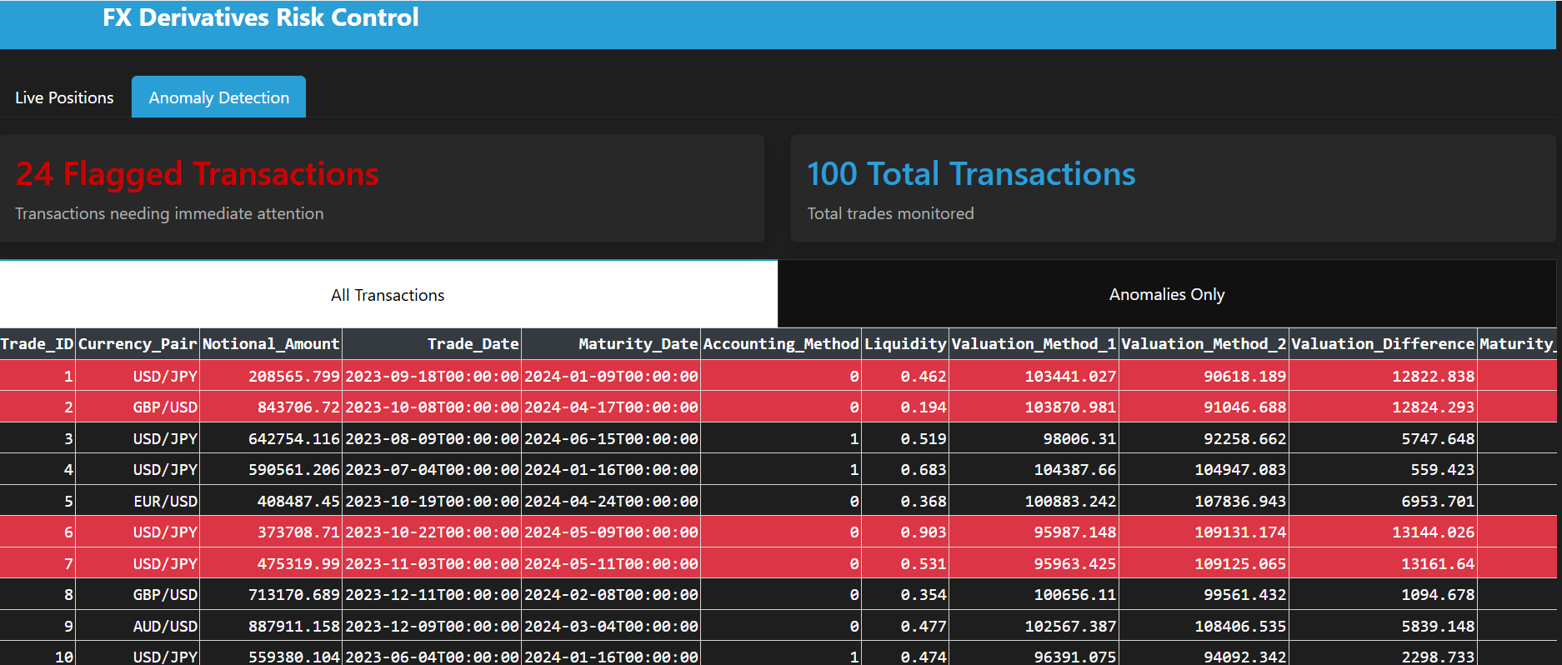The height and width of the screenshot is (665, 1562).
Task: Click valuation method 2 value 91046.688
Action: tap(1204, 407)
